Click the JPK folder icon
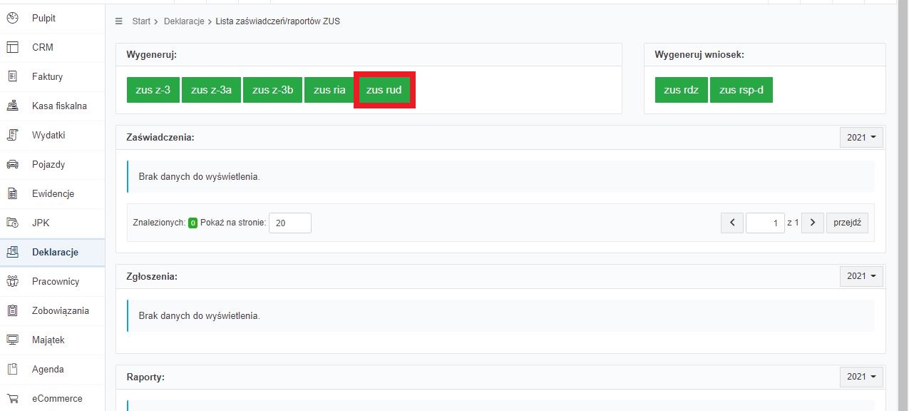 (12, 223)
